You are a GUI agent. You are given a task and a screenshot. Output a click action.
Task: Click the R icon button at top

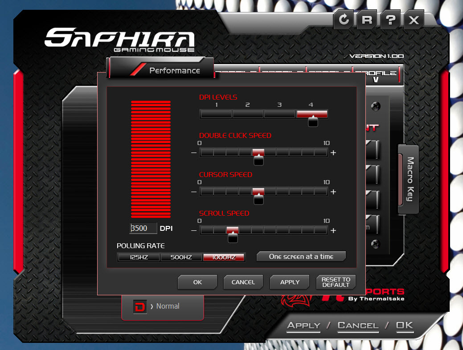tap(367, 20)
